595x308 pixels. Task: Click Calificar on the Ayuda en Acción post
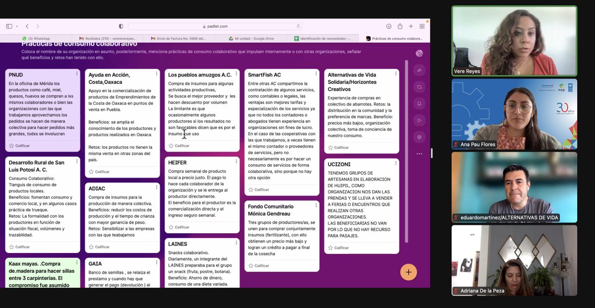(x=99, y=172)
